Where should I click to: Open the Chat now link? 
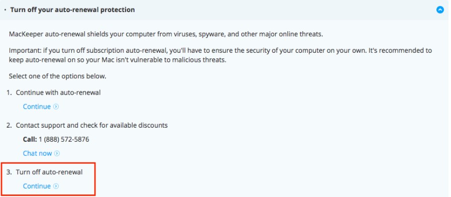click(37, 153)
